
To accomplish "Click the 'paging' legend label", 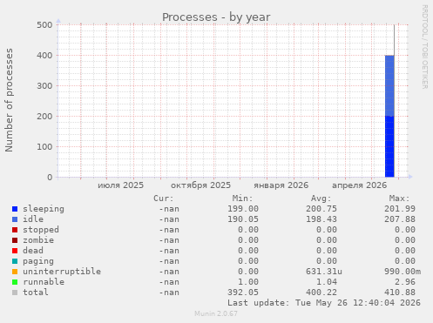I will click(38, 261).
